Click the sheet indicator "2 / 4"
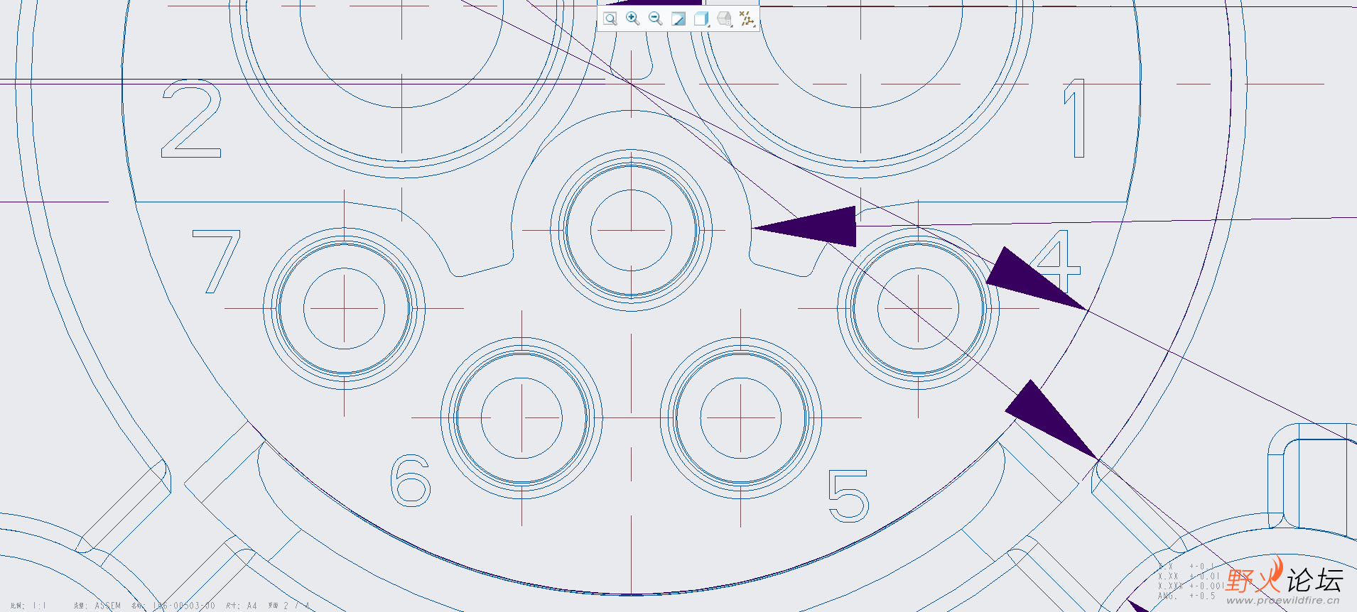This screenshot has height=612, width=1357. [x=297, y=606]
